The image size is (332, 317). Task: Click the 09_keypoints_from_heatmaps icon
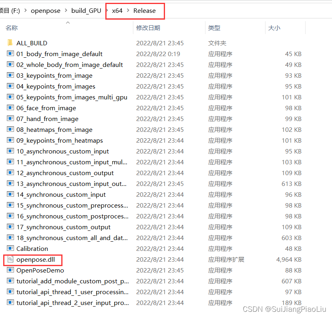tap(10, 140)
